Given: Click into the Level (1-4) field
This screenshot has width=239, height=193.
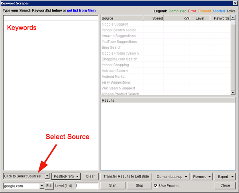Looking at the screenshot, I should (86, 186).
